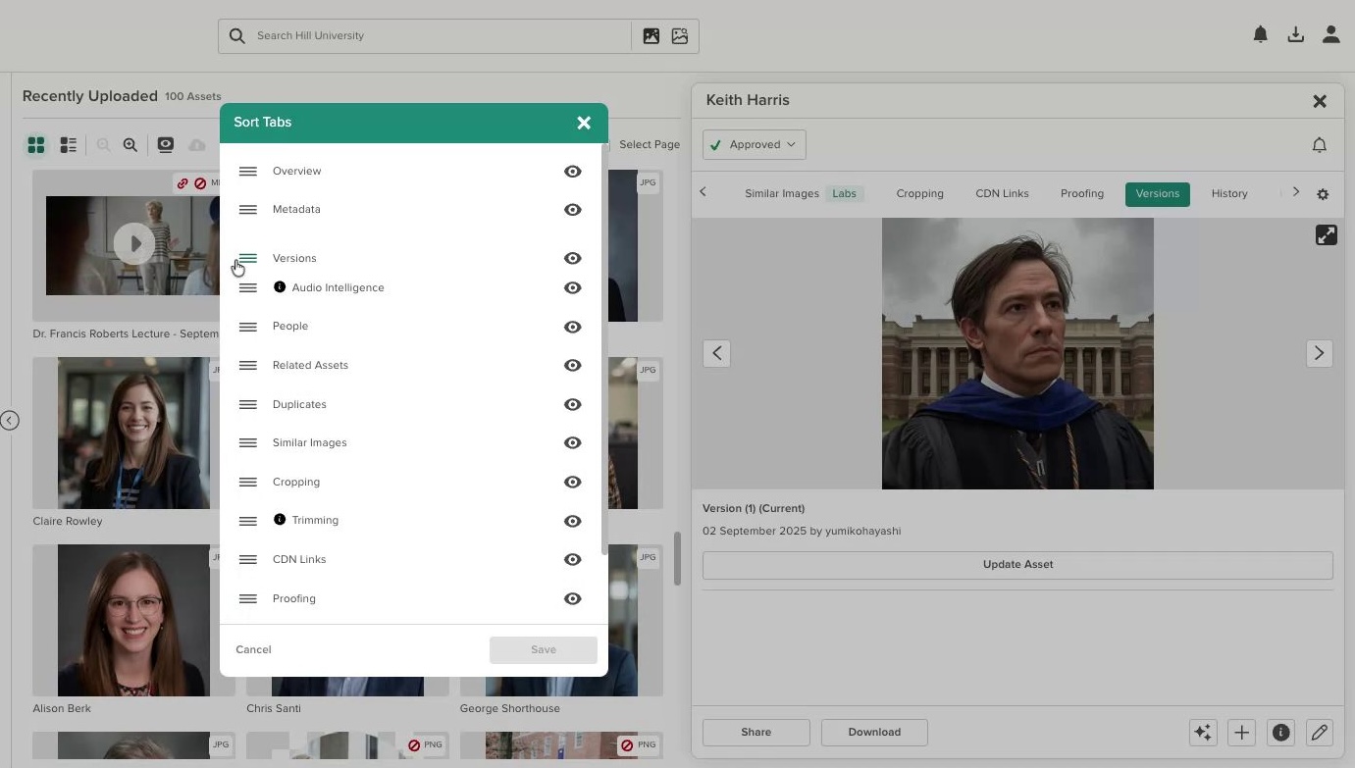Viewport: 1355px width, 768px height.
Task: Hide the Cropping tab
Action: pyautogui.click(x=573, y=483)
